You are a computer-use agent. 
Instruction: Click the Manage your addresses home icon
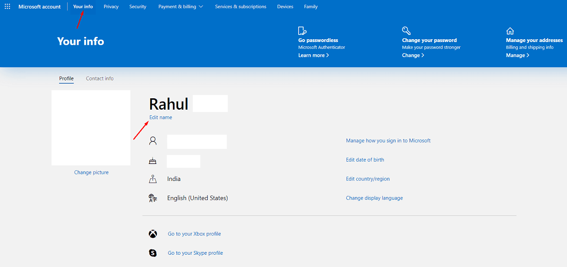[510, 31]
